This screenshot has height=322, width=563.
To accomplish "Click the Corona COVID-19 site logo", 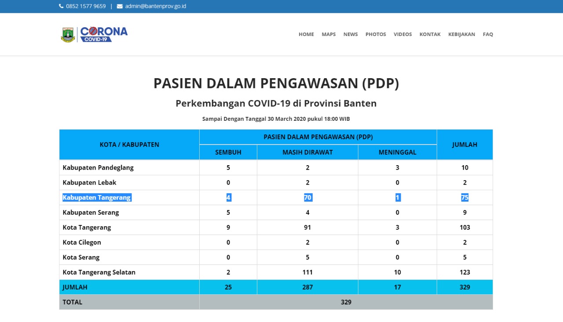I will point(104,34).
